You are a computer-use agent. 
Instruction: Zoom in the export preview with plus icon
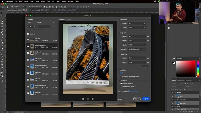93,99
